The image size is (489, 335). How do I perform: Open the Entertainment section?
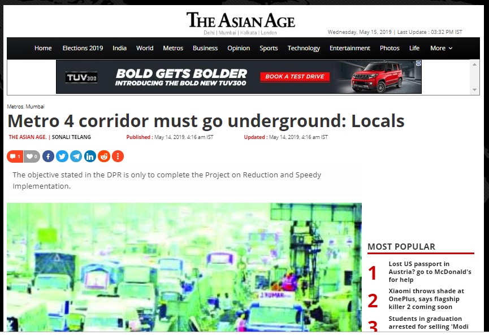349,49
